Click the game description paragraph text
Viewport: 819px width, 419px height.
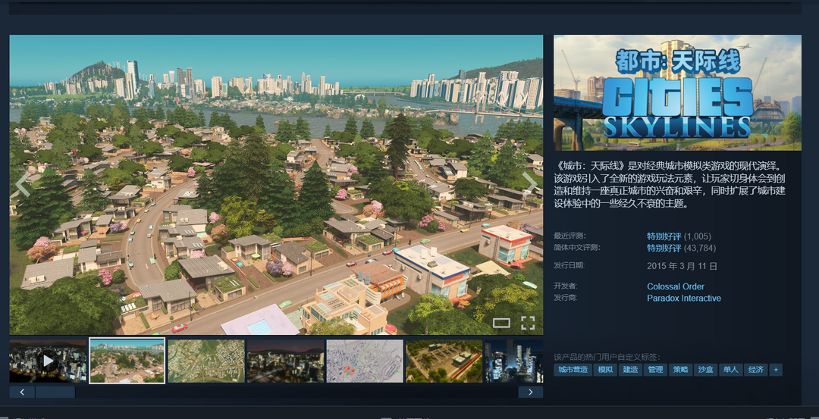pyautogui.click(x=670, y=185)
